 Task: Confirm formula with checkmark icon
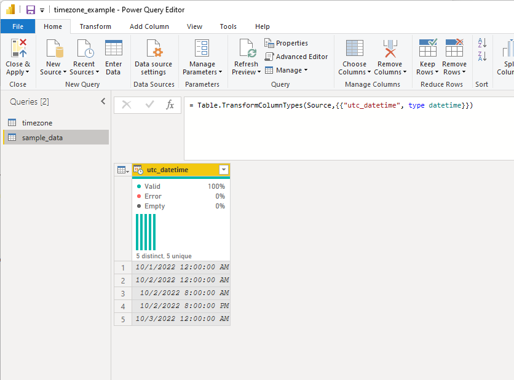point(149,105)
